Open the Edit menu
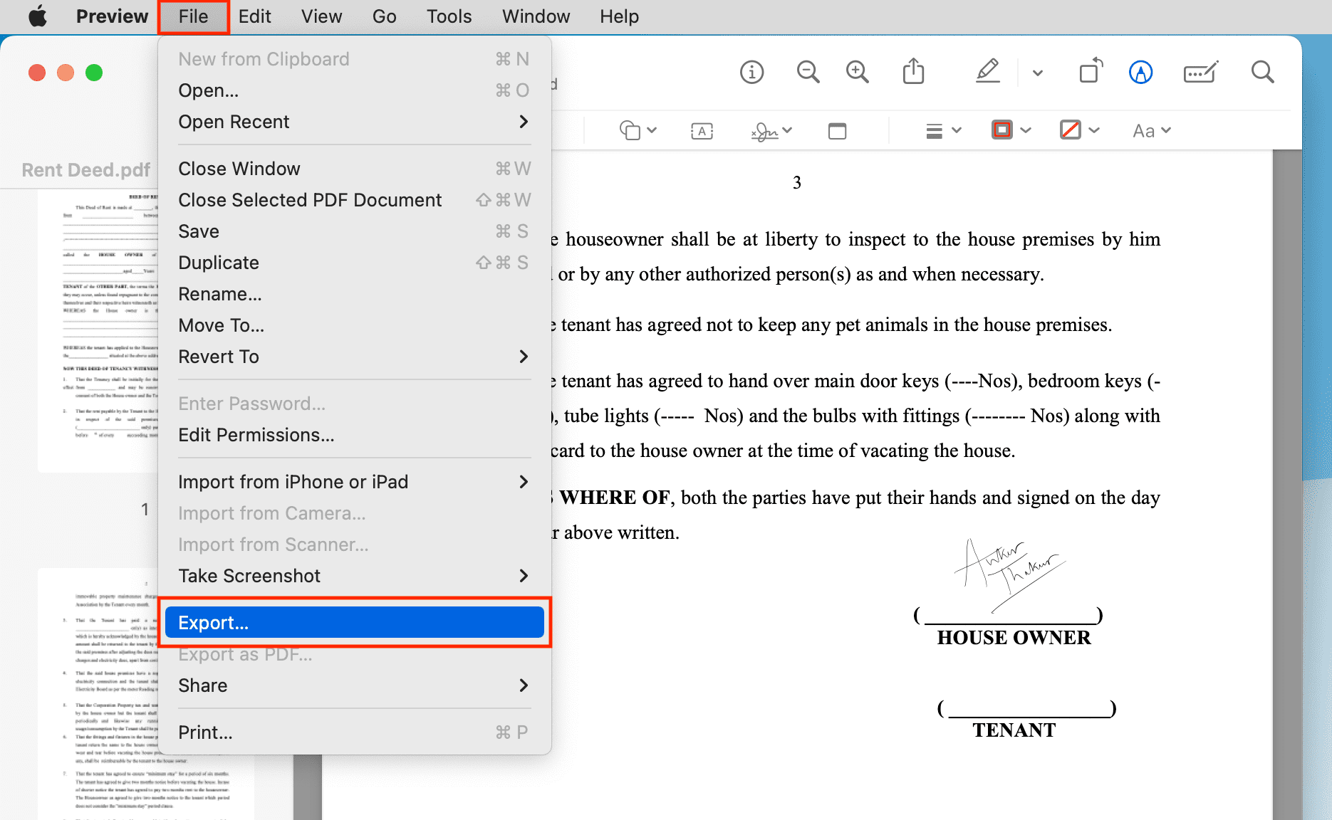Viewport: 1332px width, 820px height. [x=254, y=16]
